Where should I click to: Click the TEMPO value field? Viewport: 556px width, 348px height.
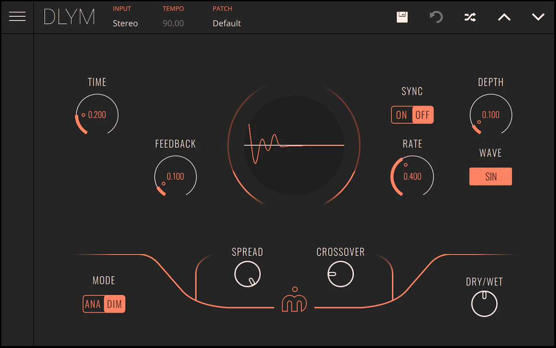pyautogui.click(x=173, y=23)
